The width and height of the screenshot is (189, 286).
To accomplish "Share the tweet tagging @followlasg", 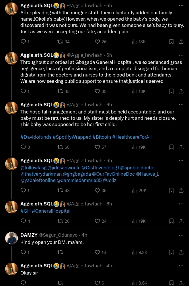I will pyautogui.click(x=181, y=190).
